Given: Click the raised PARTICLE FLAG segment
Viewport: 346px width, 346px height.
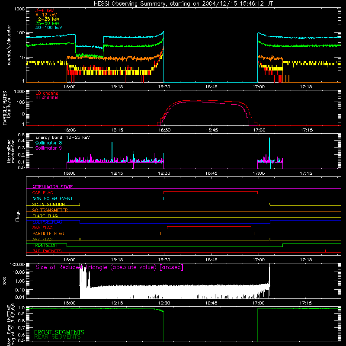Looking at the screenshot, I should pyautogui.click(x=207, y=232).
